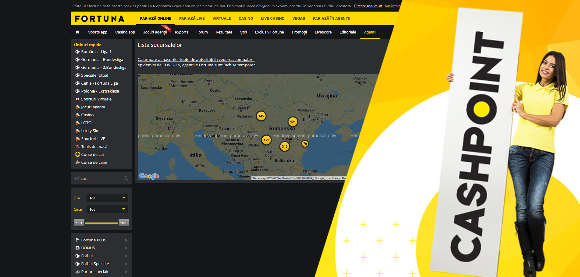Click the Tenis de masă paddle icon
580x277 pixels.
77,147
